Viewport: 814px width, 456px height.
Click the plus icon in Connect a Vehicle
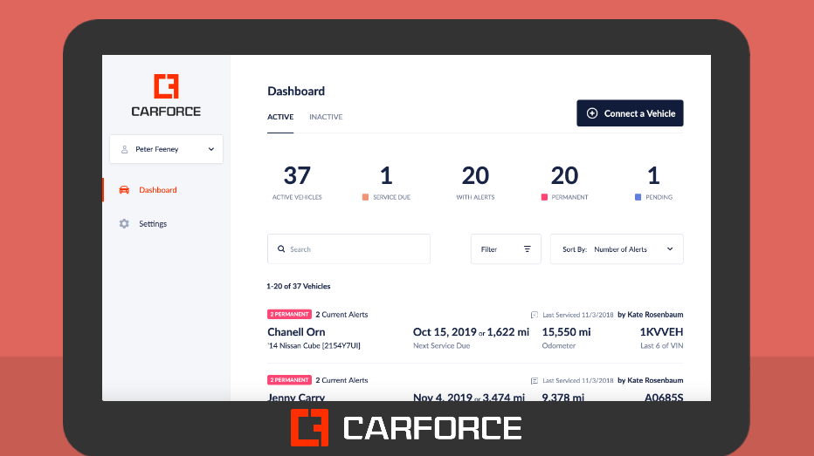(592, 113)
